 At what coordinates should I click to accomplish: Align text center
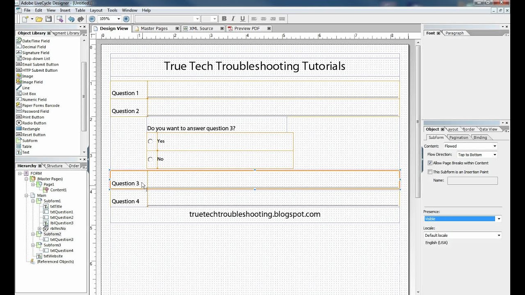click(x=263, y=19)
